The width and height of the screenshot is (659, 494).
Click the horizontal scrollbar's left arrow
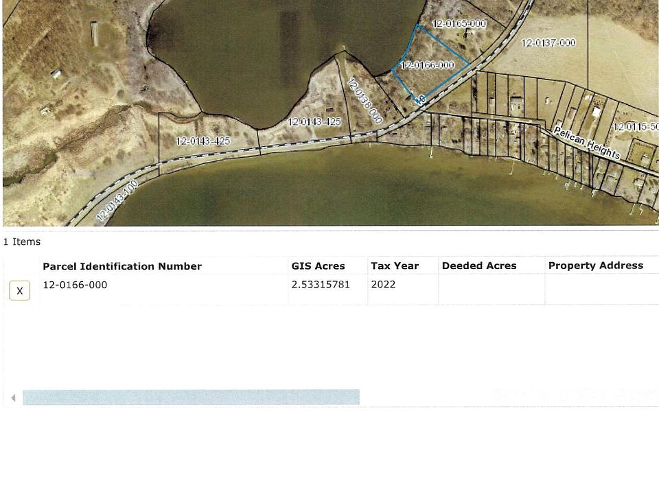pyautogui.click(x=14, y=398)
